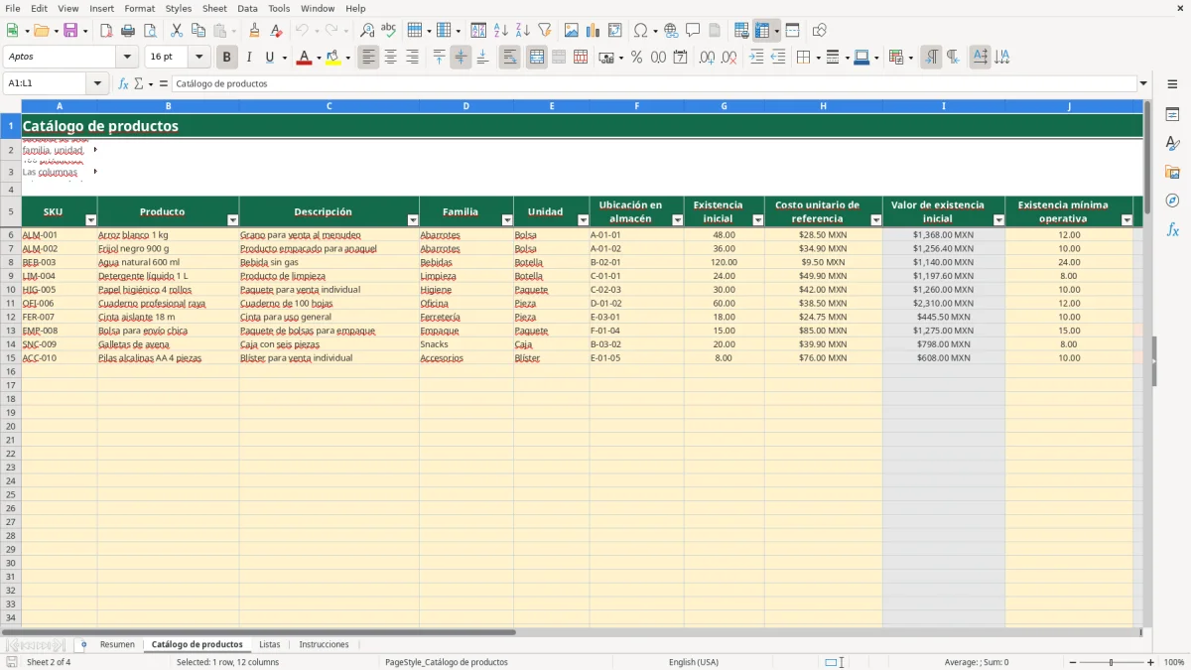This screenshot has height=670, width=1191.
Task: Sort descending with the Z-A icon
Action: [522, 31]
